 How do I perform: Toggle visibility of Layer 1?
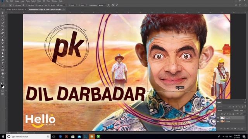[218, 118]
